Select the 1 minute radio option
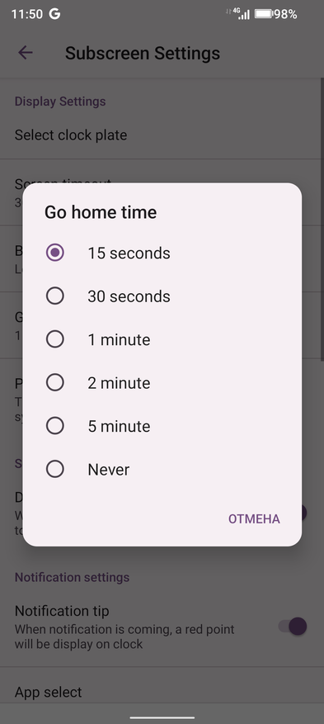This screenshot has height=724, width=324. 55,339
